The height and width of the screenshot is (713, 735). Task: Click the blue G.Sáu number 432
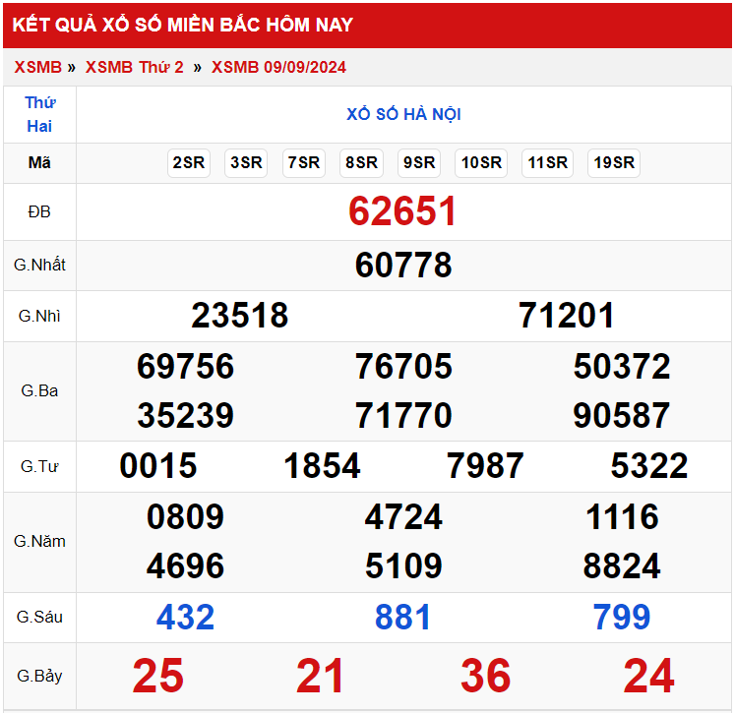pos(185,617)
